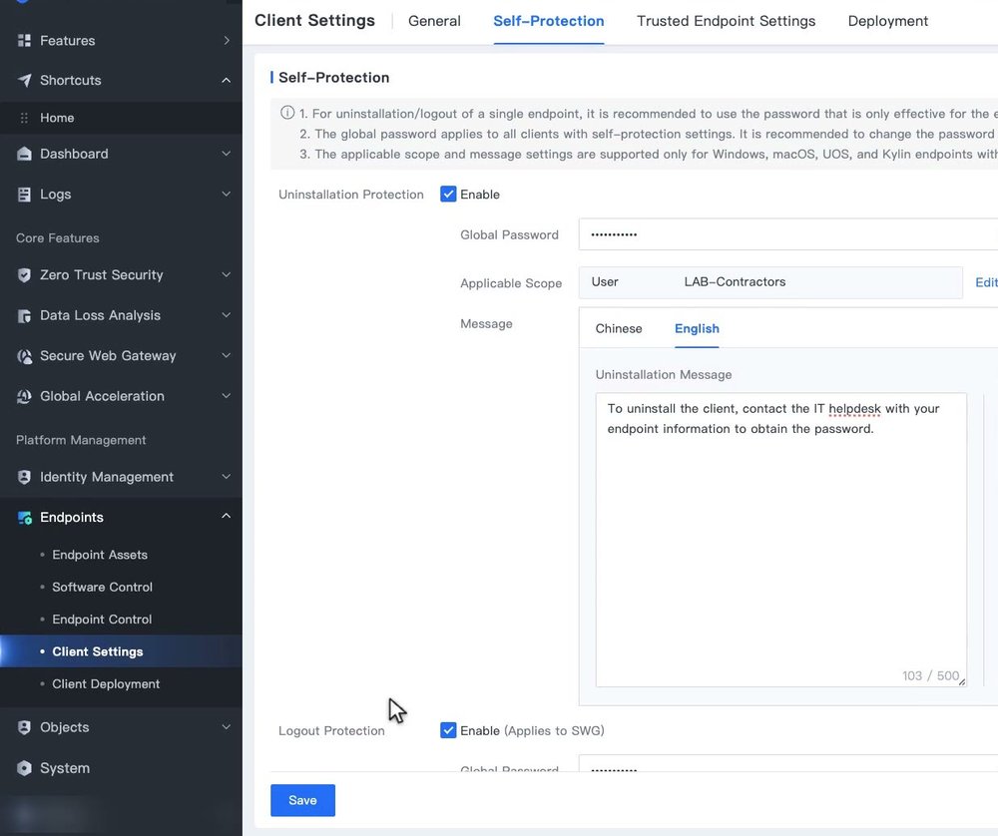The image size is (998, 836).
Task: Click the info icon beside notes
Action: [287, 113]
